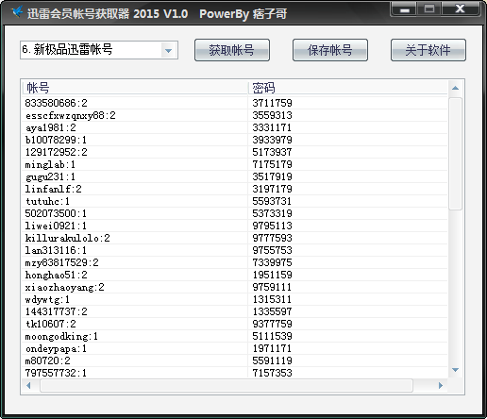Click the 帐号 column header
The width and height of the screenshot is (487, 419).
click(135, 88)
